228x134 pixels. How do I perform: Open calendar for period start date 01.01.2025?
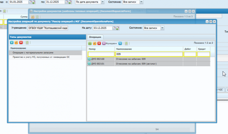[x=30, y=2]
